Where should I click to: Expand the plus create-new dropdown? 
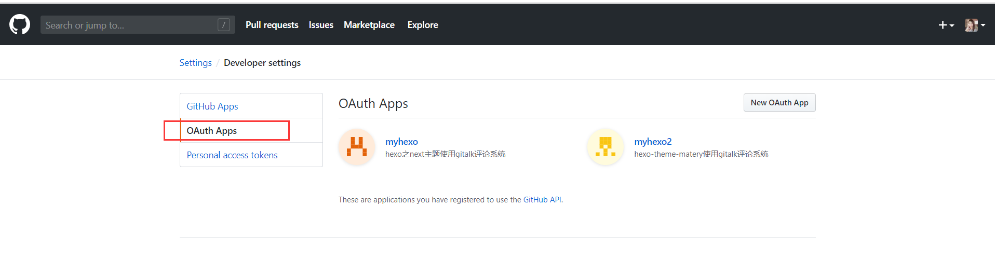click(946, 25)
